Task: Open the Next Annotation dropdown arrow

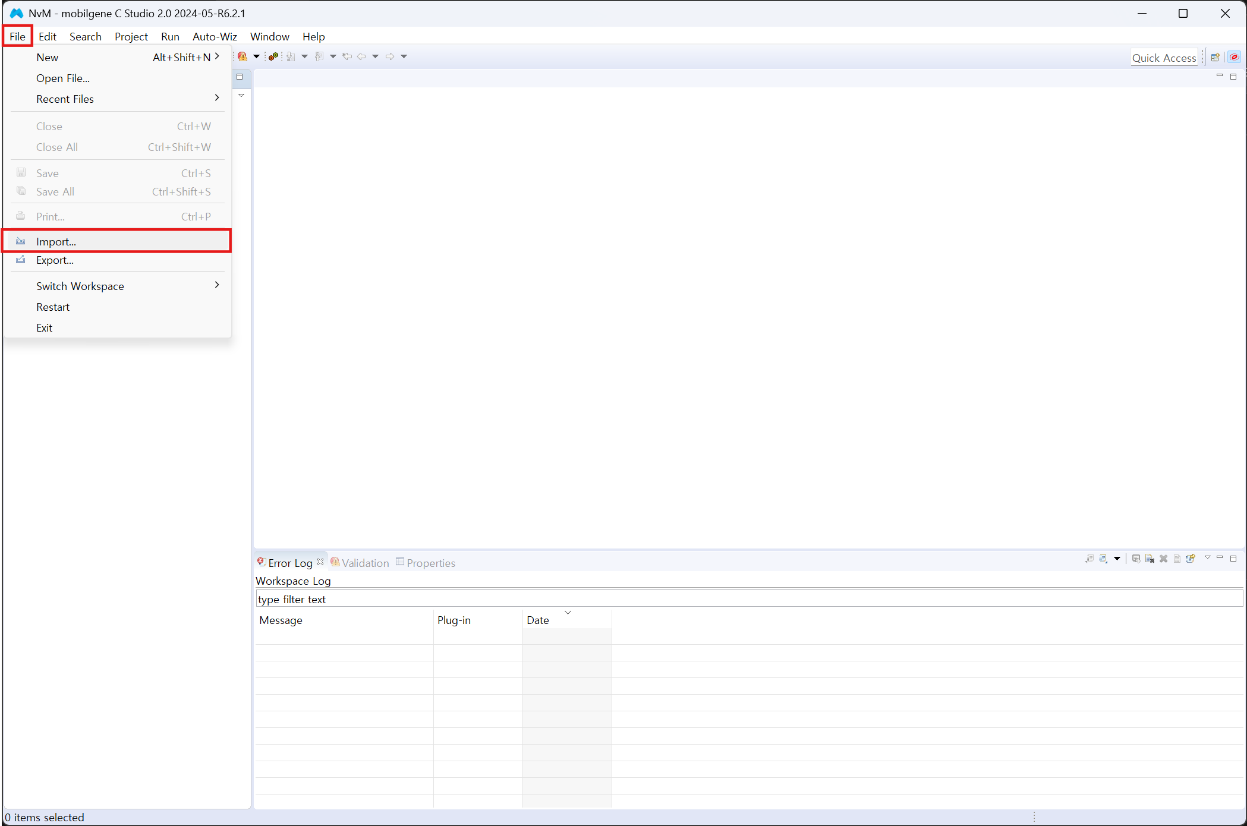Action: click(304, 56)
